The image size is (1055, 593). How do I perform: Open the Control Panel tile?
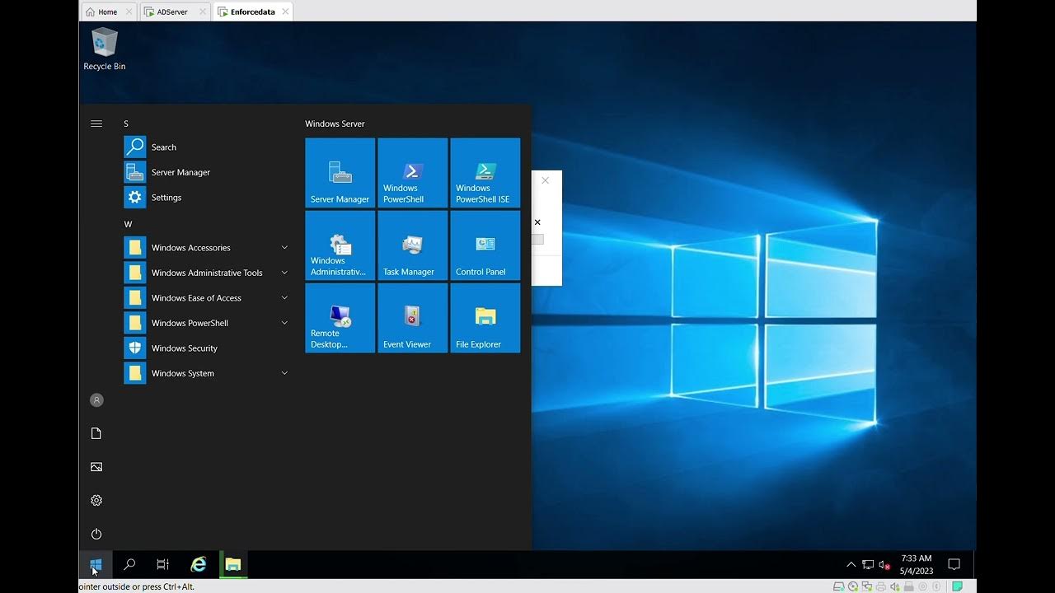pos(485,245)
